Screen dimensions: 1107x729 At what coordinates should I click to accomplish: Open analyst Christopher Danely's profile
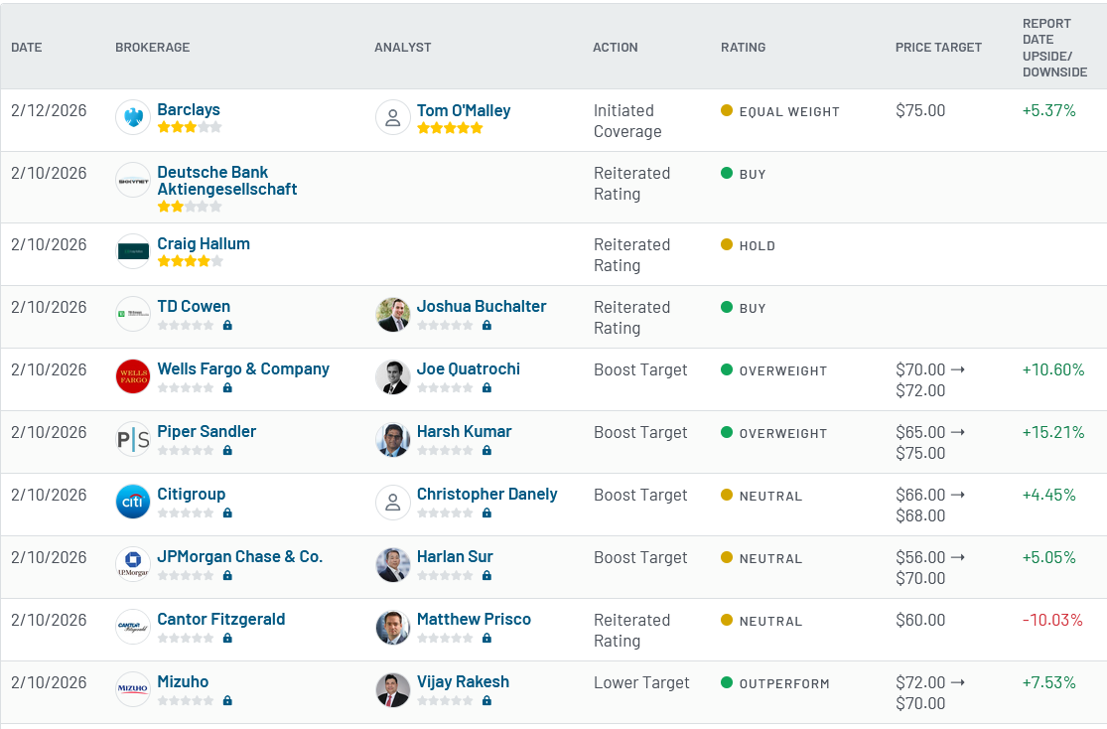(x=487, y=494)
